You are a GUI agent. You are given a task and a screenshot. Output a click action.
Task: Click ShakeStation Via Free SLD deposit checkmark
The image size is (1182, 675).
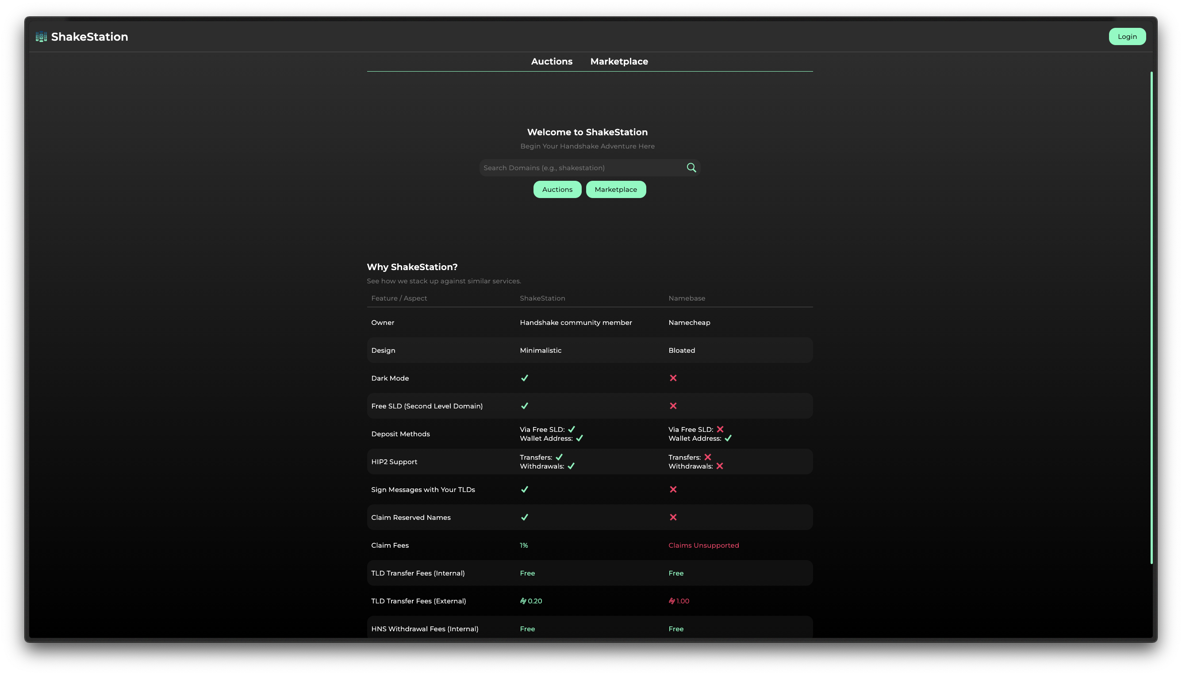[572, 429]
